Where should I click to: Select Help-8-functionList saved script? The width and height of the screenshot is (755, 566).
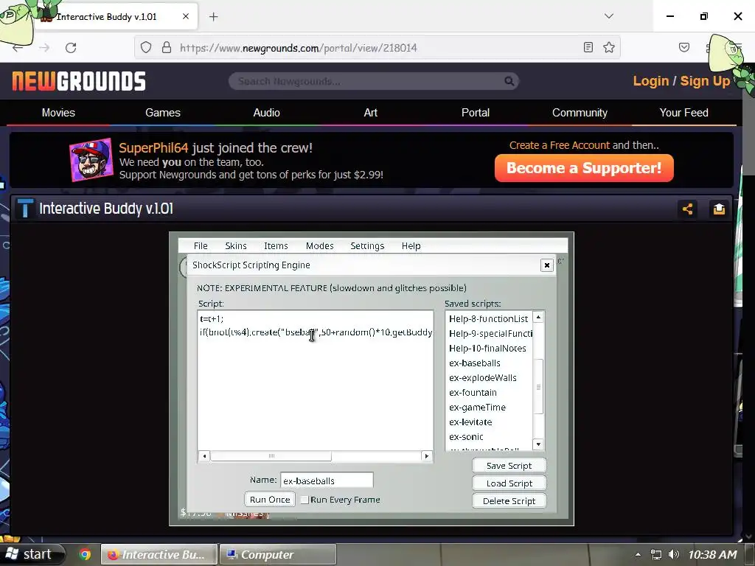coord(488,318)
